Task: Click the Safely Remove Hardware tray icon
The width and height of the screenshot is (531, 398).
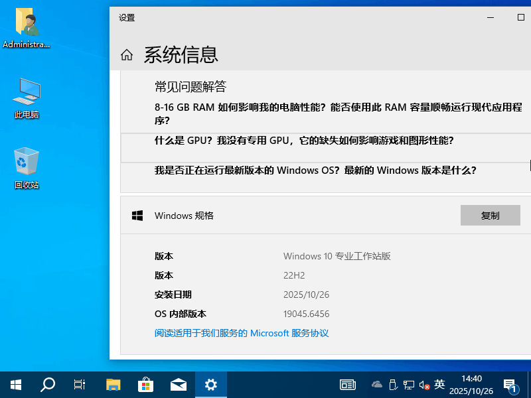Action: point(393,384)
